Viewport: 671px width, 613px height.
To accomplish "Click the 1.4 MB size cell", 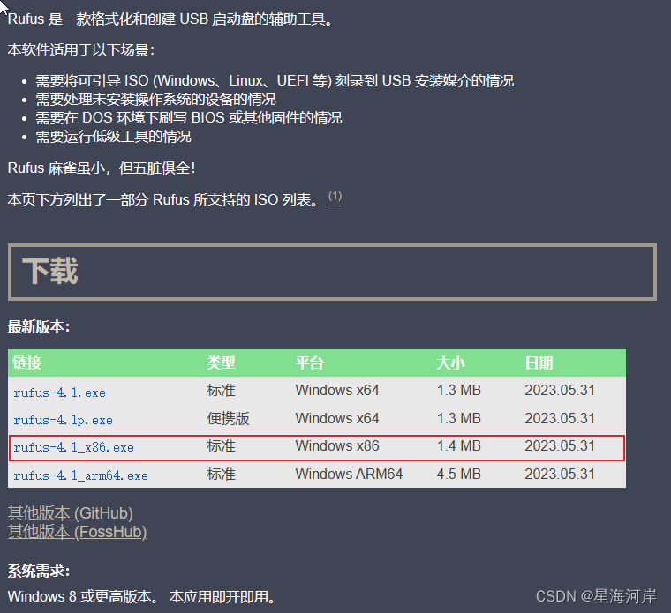I will tap(459, 445).
